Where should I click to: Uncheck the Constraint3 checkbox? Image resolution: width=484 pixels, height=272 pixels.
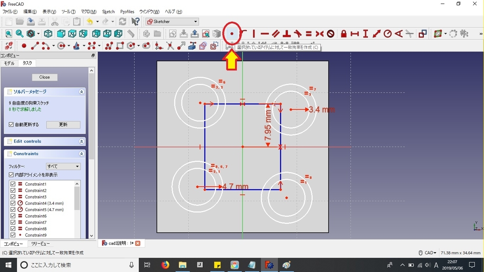click(13, 197)
